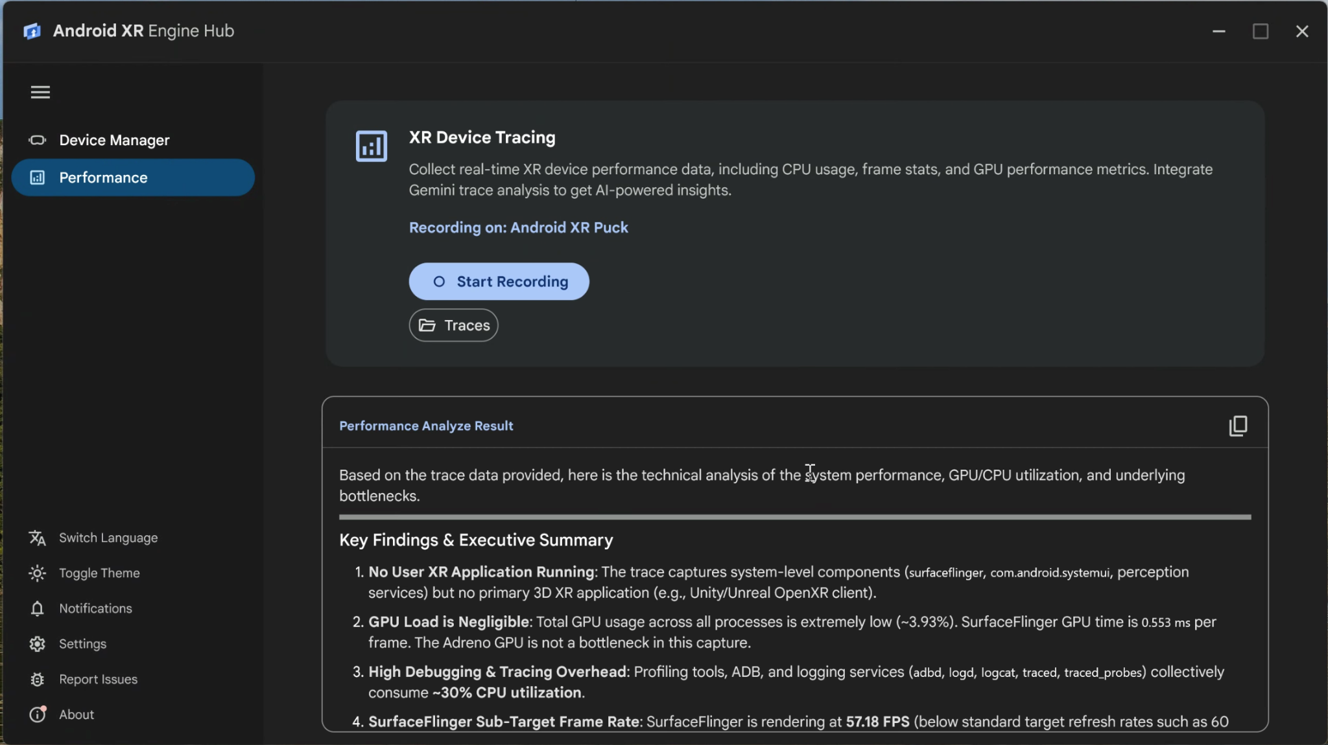Viewport: 1328px width, 745px height.
Task: Click the Device Manager headset icon
Action: 38,140
